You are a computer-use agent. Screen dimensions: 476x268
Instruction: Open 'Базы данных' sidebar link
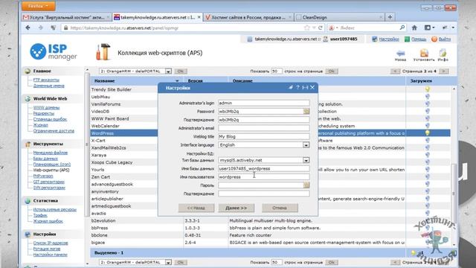[45, 159]
